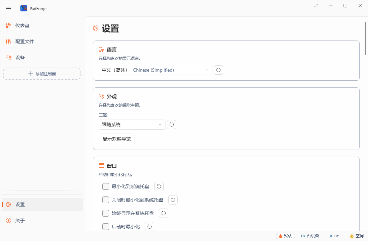Toggle the hamburger navigation menu

coord(8,9)
